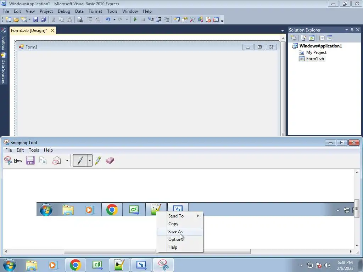Expand the Toolbox side panel tab
Image resolution: width=363 pixels, height=272 pixels.
(4, 39)
